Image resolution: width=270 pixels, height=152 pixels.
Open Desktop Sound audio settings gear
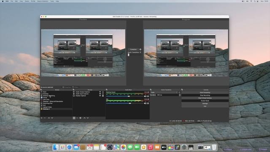pyautogui.click(x=148, y=96)
